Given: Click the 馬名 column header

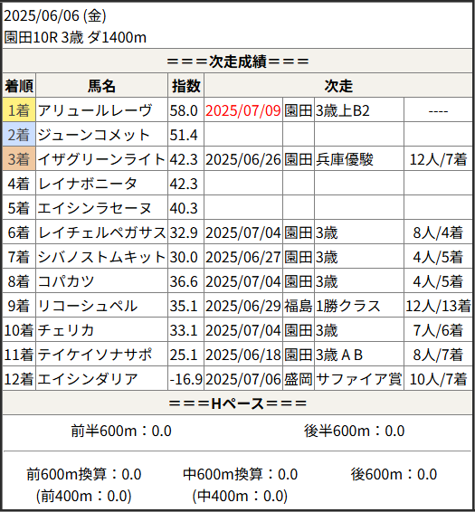Looking at the screenshot, I should click(101, 86).
